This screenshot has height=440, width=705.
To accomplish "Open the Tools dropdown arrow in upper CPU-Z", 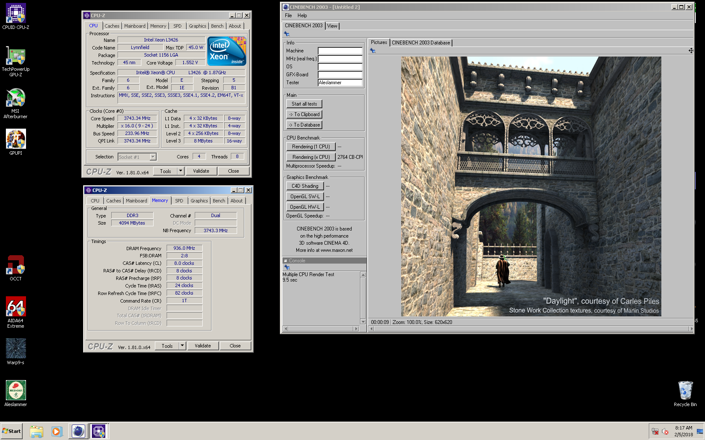I will point(180,171).
